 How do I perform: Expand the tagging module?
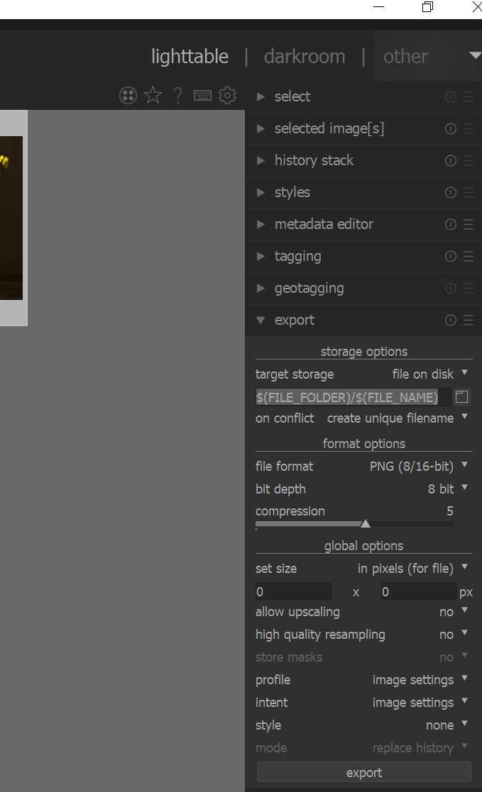pyautogui.click(x=297, y=257)
